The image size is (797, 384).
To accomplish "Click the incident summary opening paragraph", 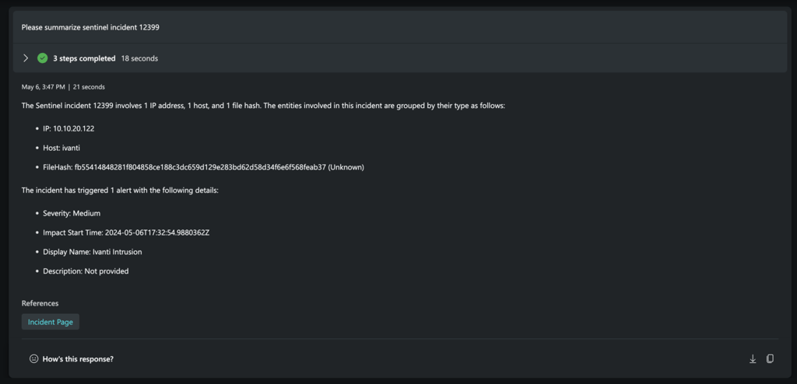I will 263,105.
